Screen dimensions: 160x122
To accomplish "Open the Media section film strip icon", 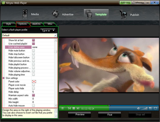I will (x=25, y=14).
